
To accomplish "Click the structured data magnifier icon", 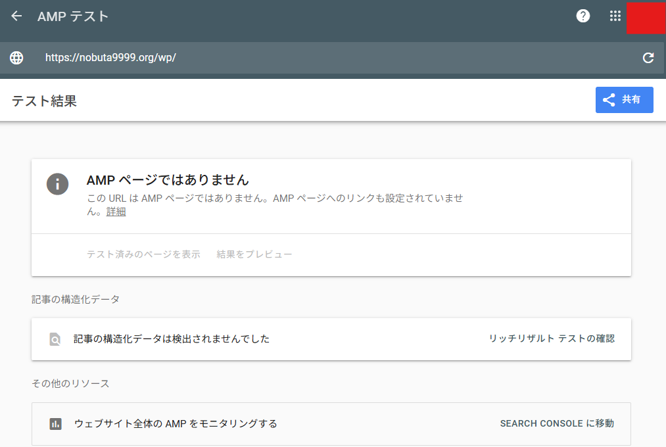I will [x=55, y=339].
